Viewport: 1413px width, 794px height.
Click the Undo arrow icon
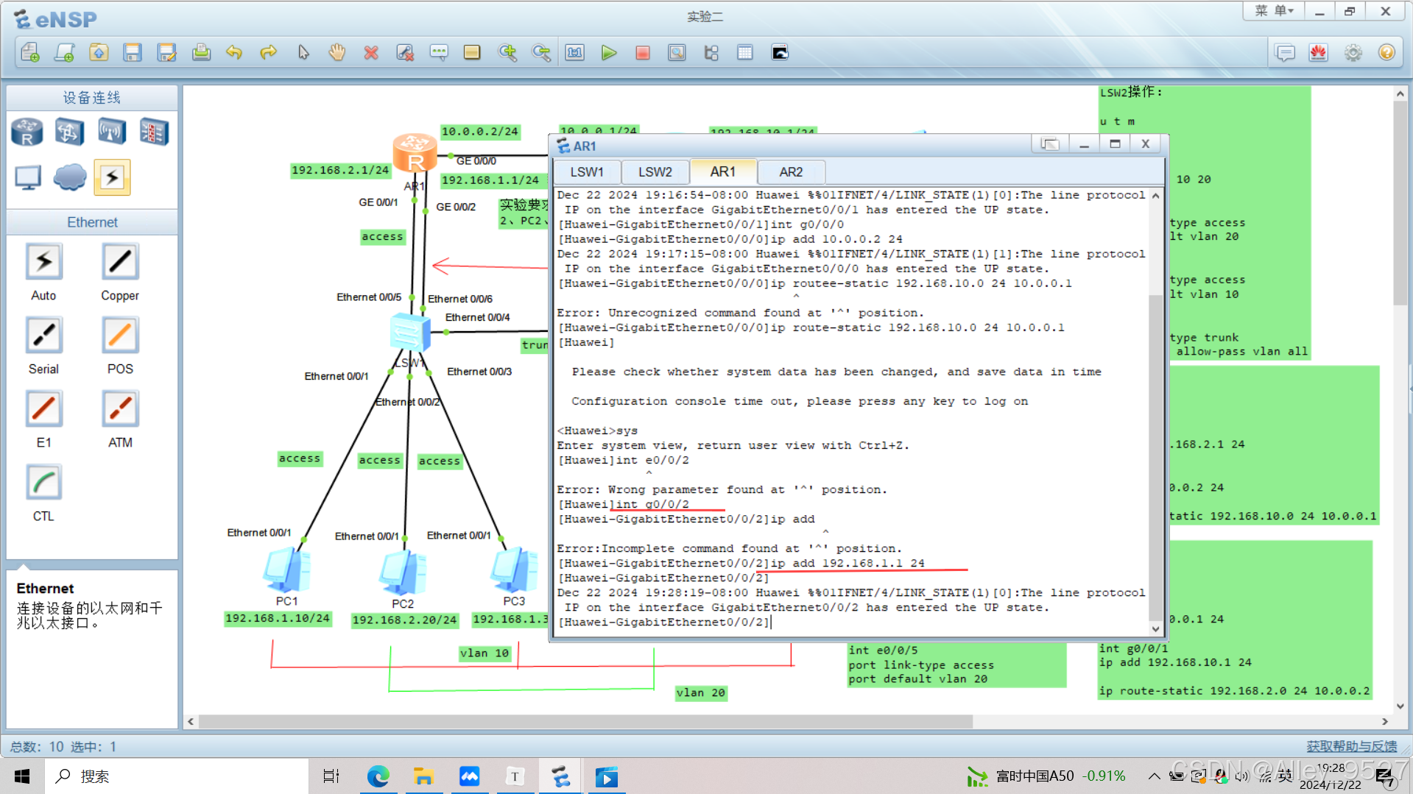(x=234, y=52)
